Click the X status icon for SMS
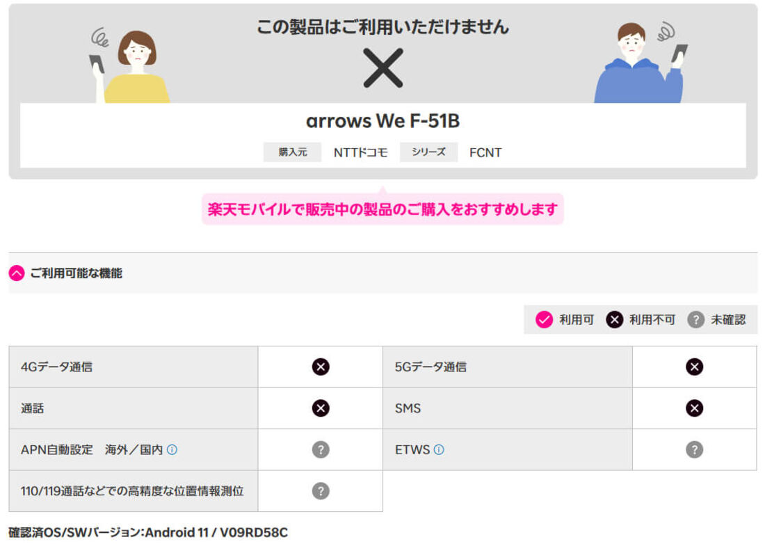Screen dimensions: 765x544 coord(694,408)
